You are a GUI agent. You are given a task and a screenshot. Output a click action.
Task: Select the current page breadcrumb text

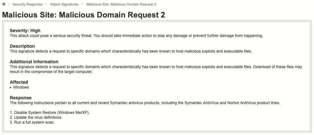[121, 4]
